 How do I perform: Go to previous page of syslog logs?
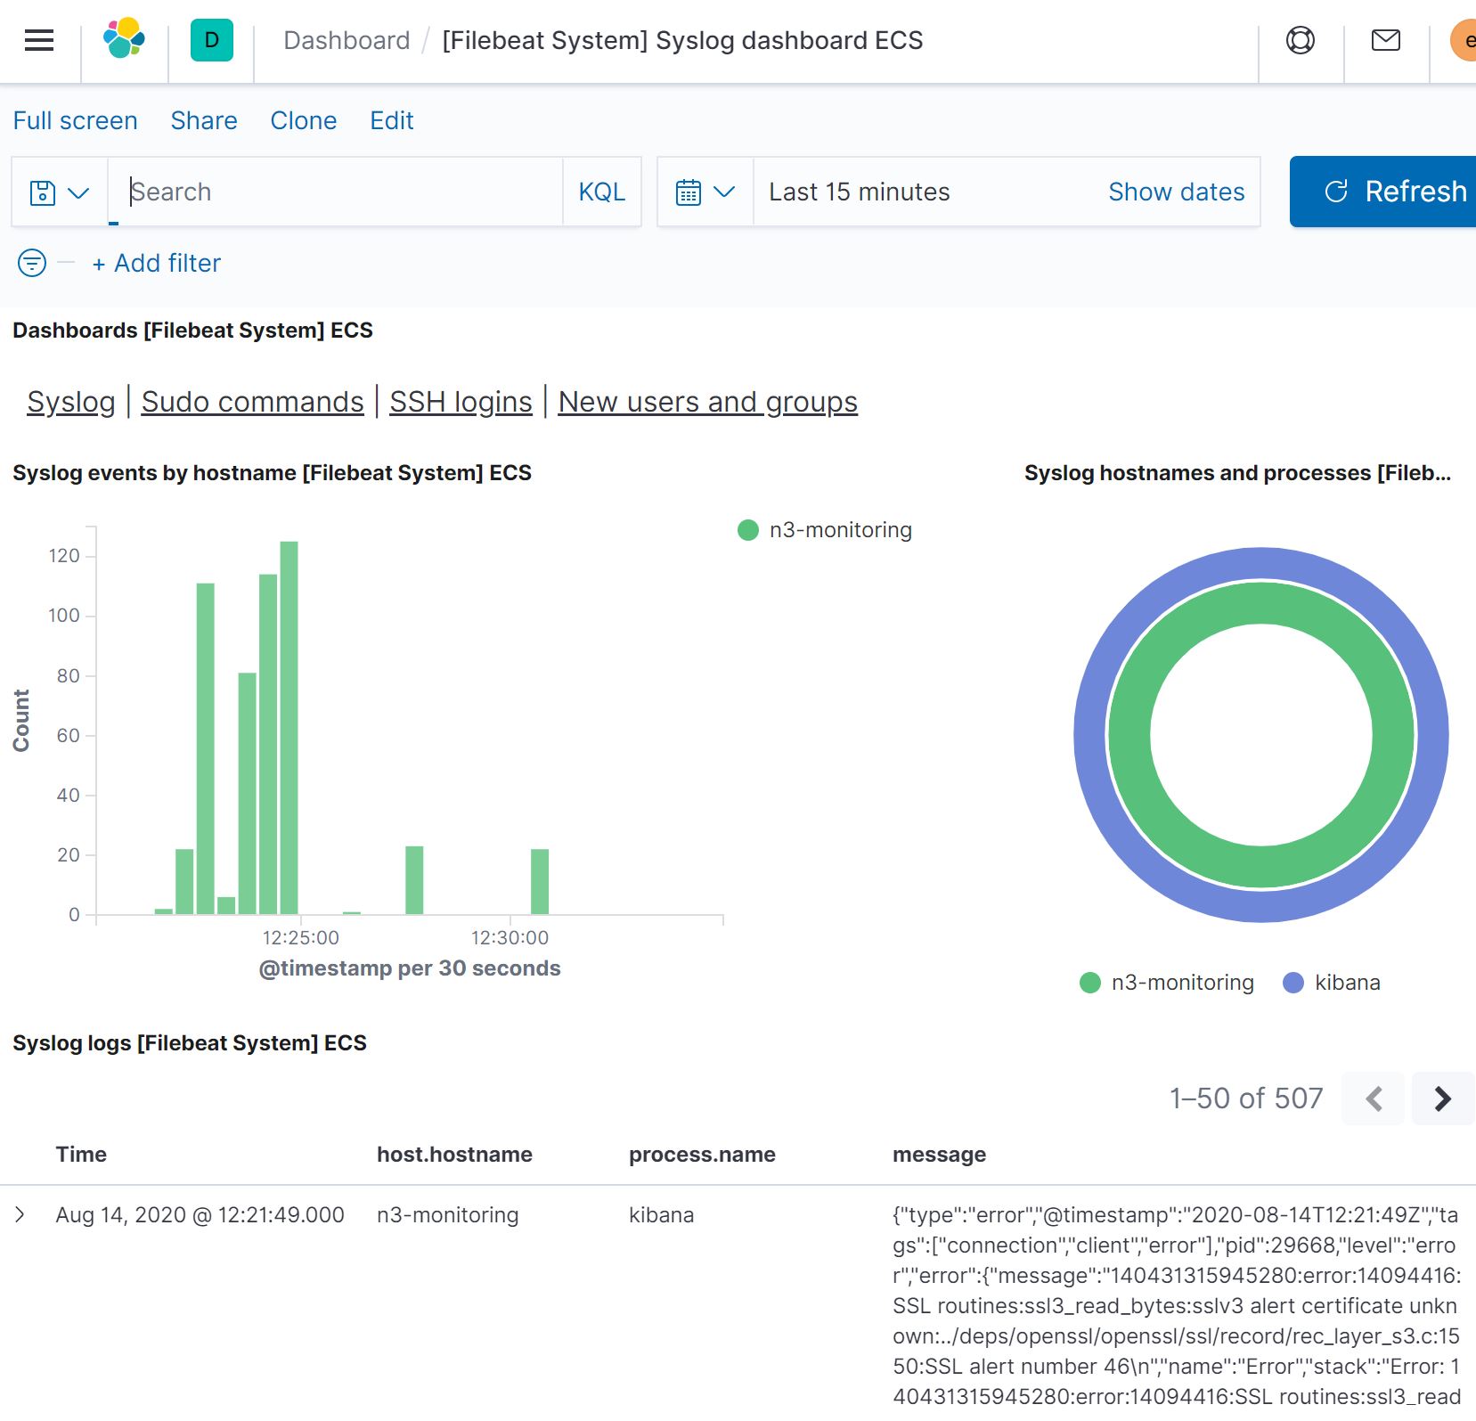1374,1098
